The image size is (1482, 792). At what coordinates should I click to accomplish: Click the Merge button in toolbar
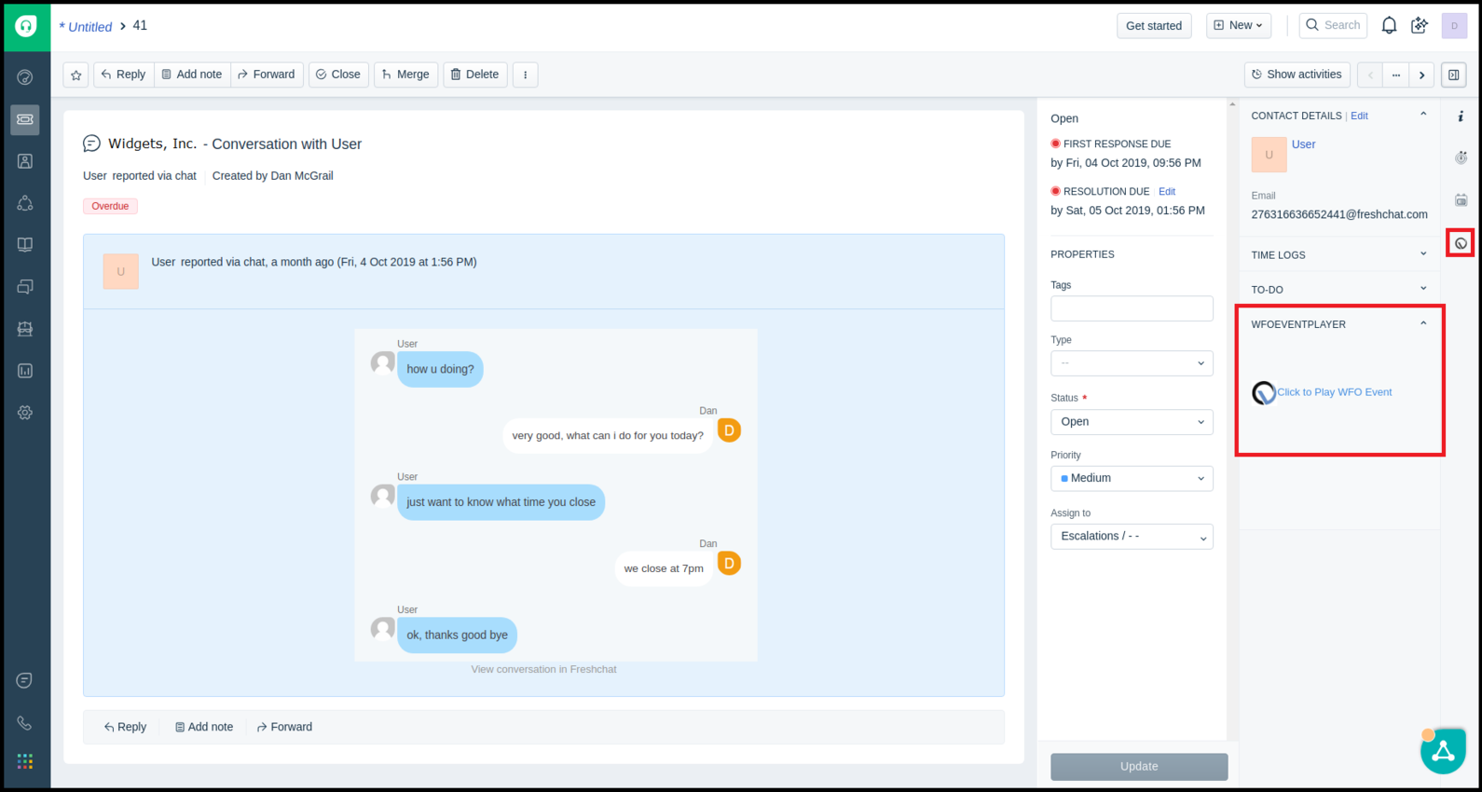pyautogui.click(x=405, y=75)
